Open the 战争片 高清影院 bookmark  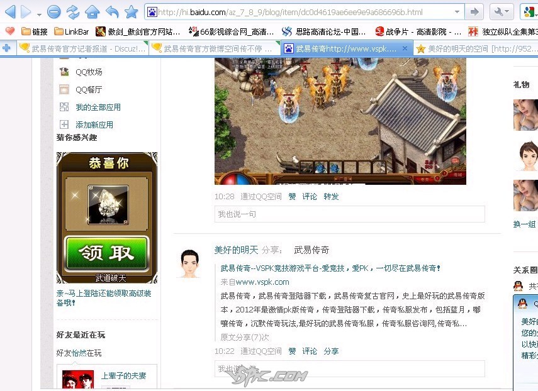click(x=418, y=31)
